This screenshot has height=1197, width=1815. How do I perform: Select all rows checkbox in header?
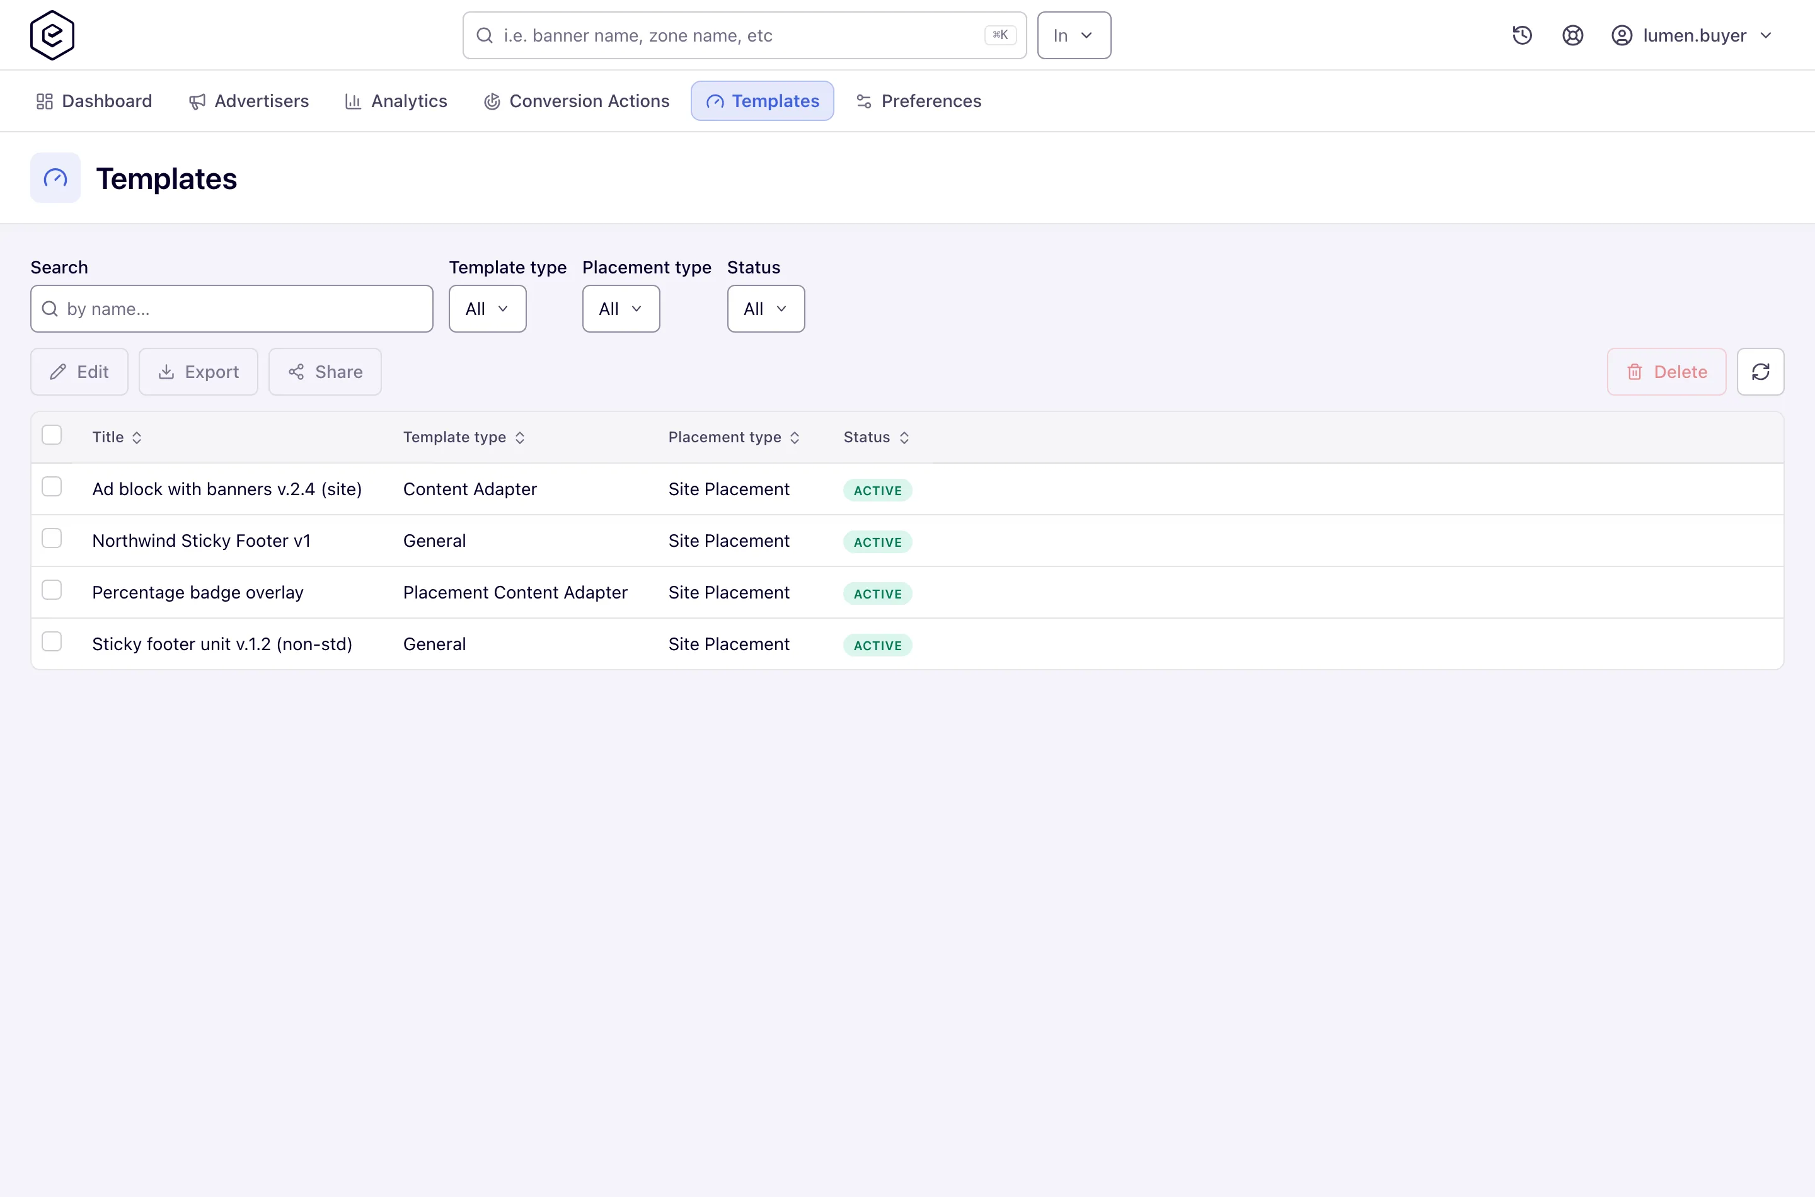pos(51,435)
